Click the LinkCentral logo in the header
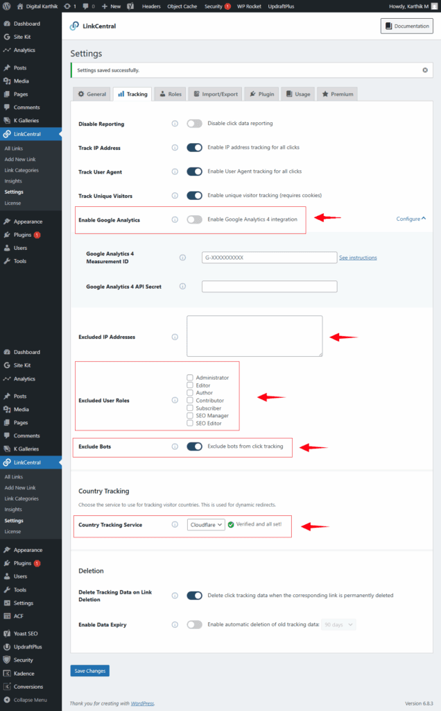 coord(75,26)
